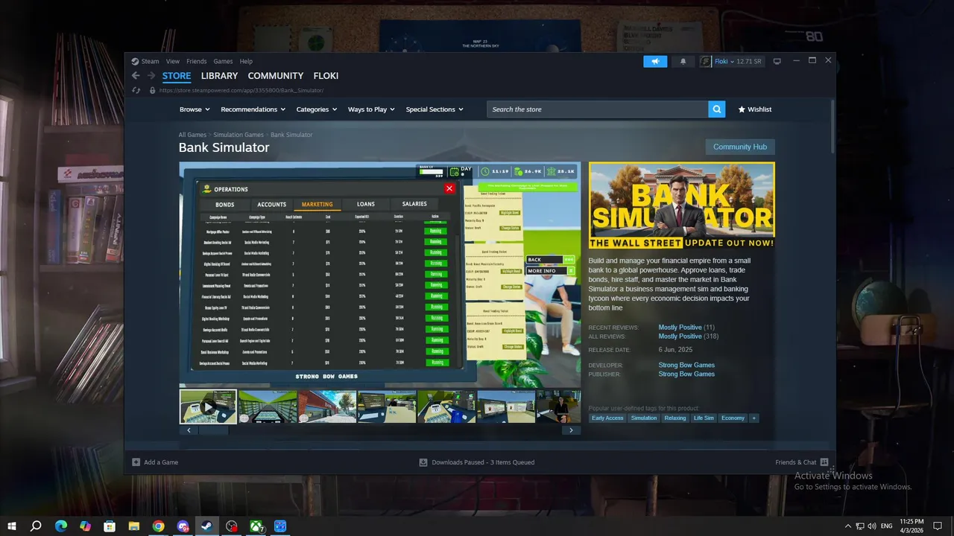
Task: Click the Search the store input field
Action: point(598,109)
